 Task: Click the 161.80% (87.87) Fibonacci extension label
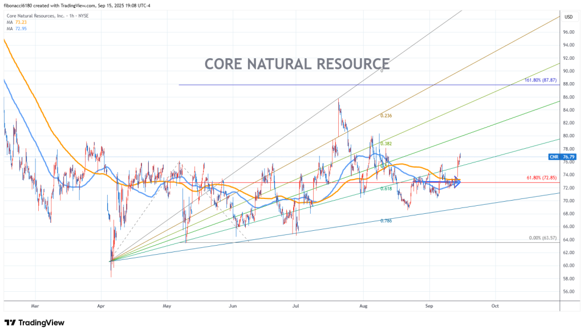pyautogui.click(x=541, y=80)
